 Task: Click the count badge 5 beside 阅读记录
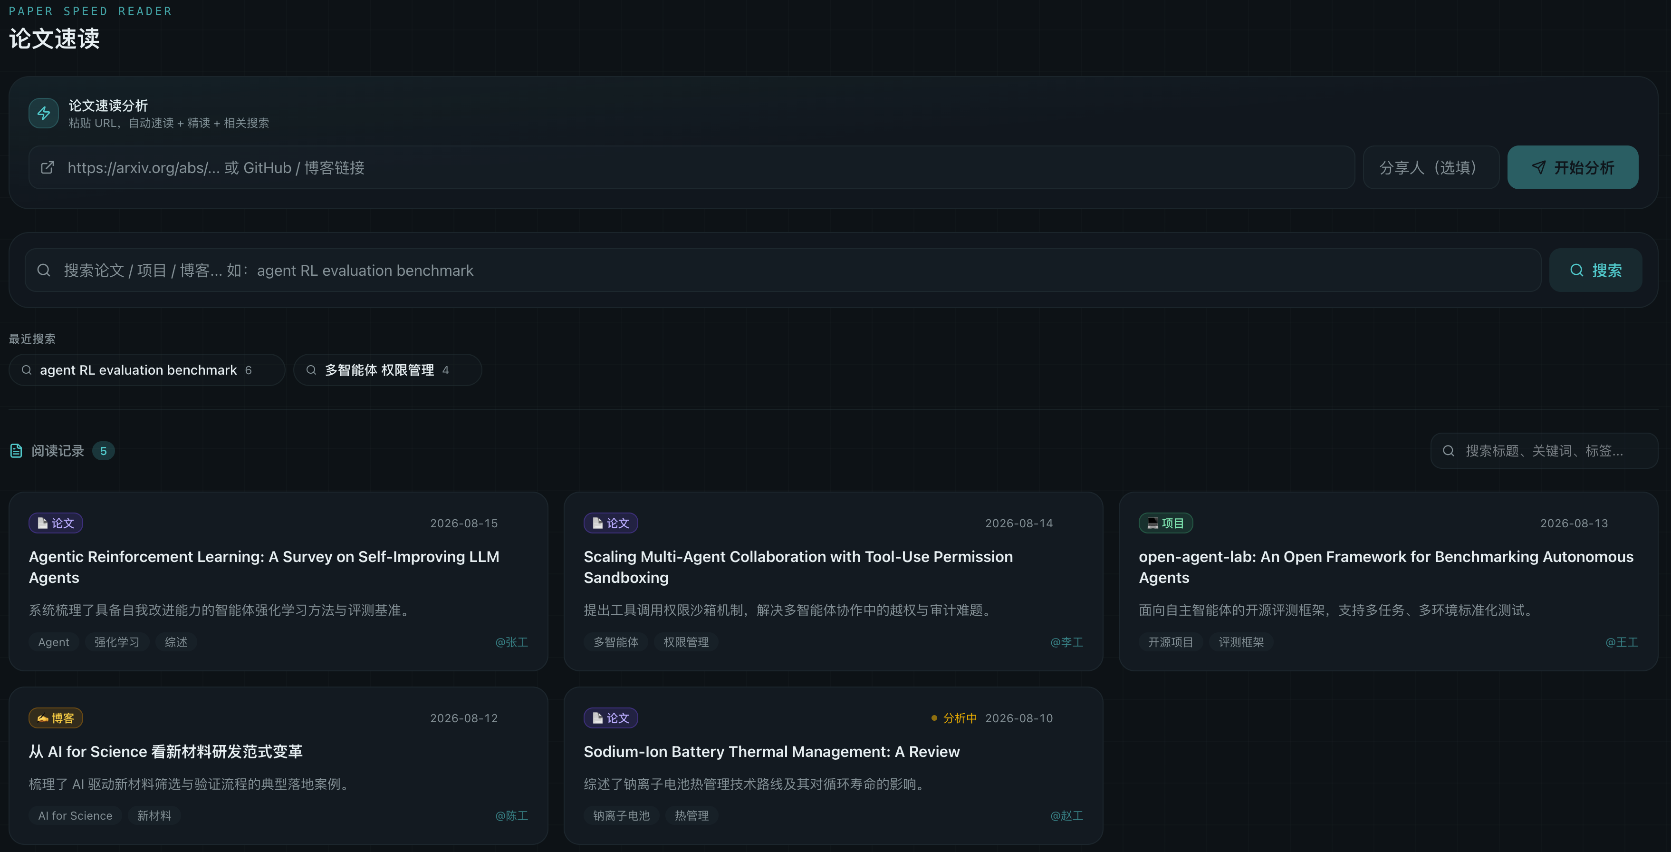pyautogui.click(x=103, y=451)
